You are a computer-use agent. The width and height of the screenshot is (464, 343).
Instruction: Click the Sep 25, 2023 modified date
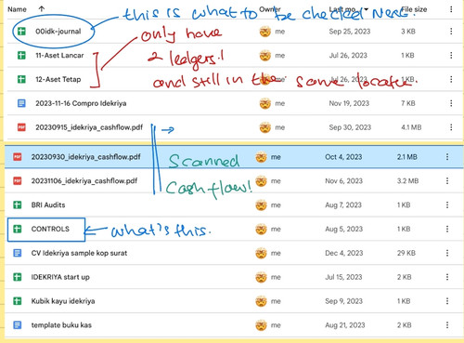(x=350, y=32)
